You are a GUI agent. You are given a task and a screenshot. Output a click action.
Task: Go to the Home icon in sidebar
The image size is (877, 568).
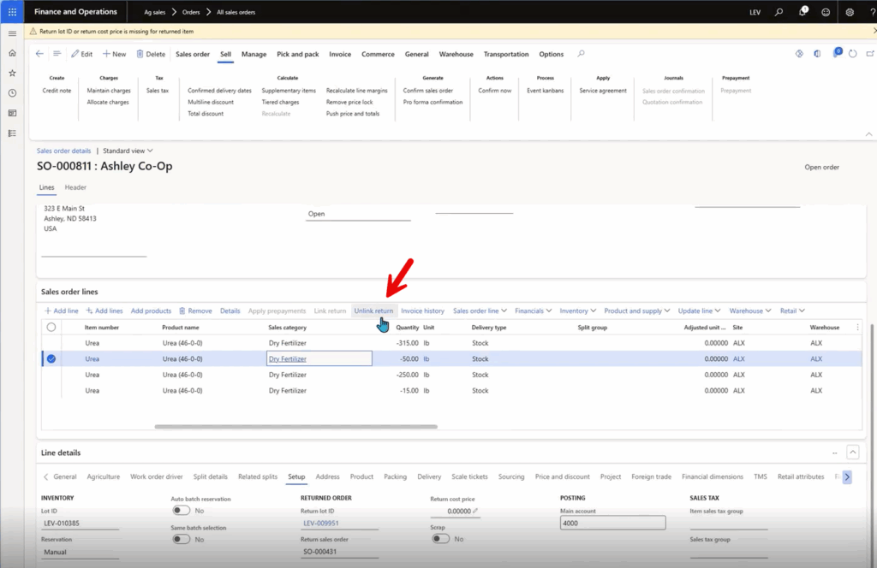(x=12, y=53)
